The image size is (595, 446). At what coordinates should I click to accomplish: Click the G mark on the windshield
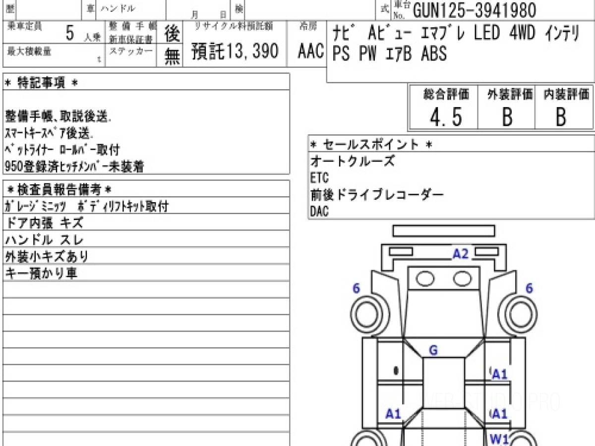(433, 351)
